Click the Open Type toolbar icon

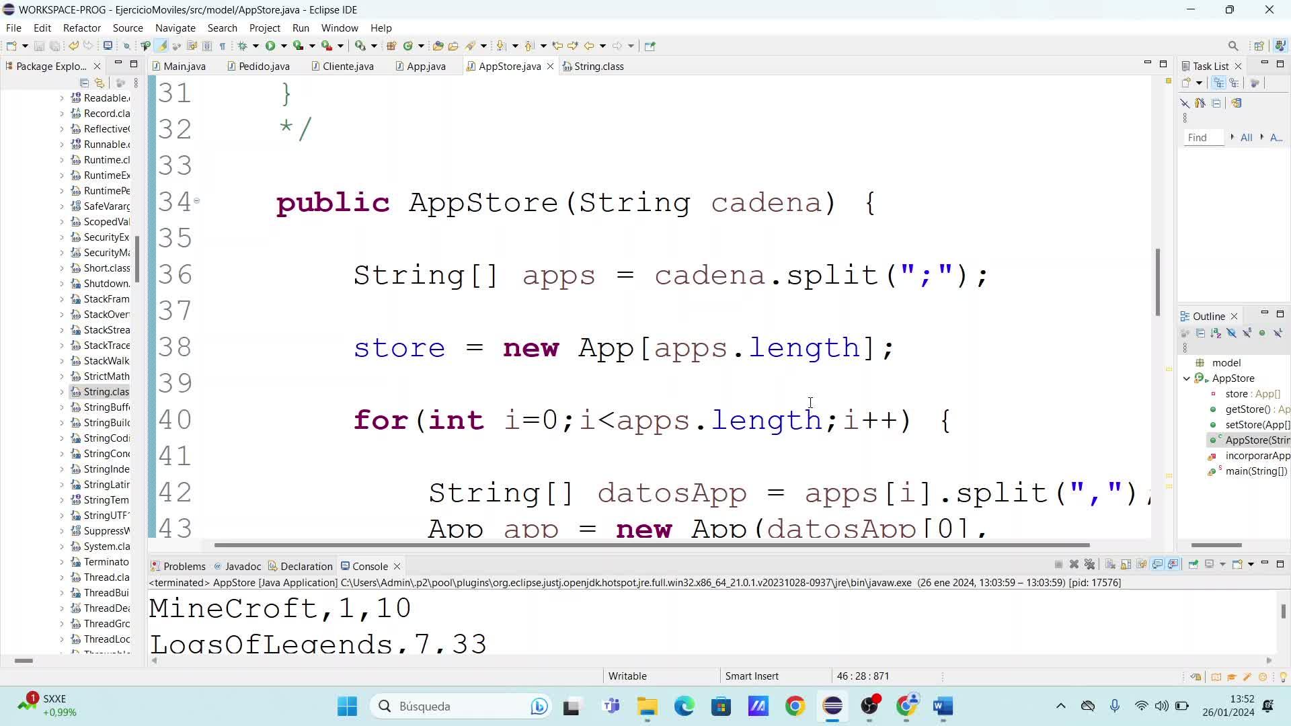click(438, 46)
